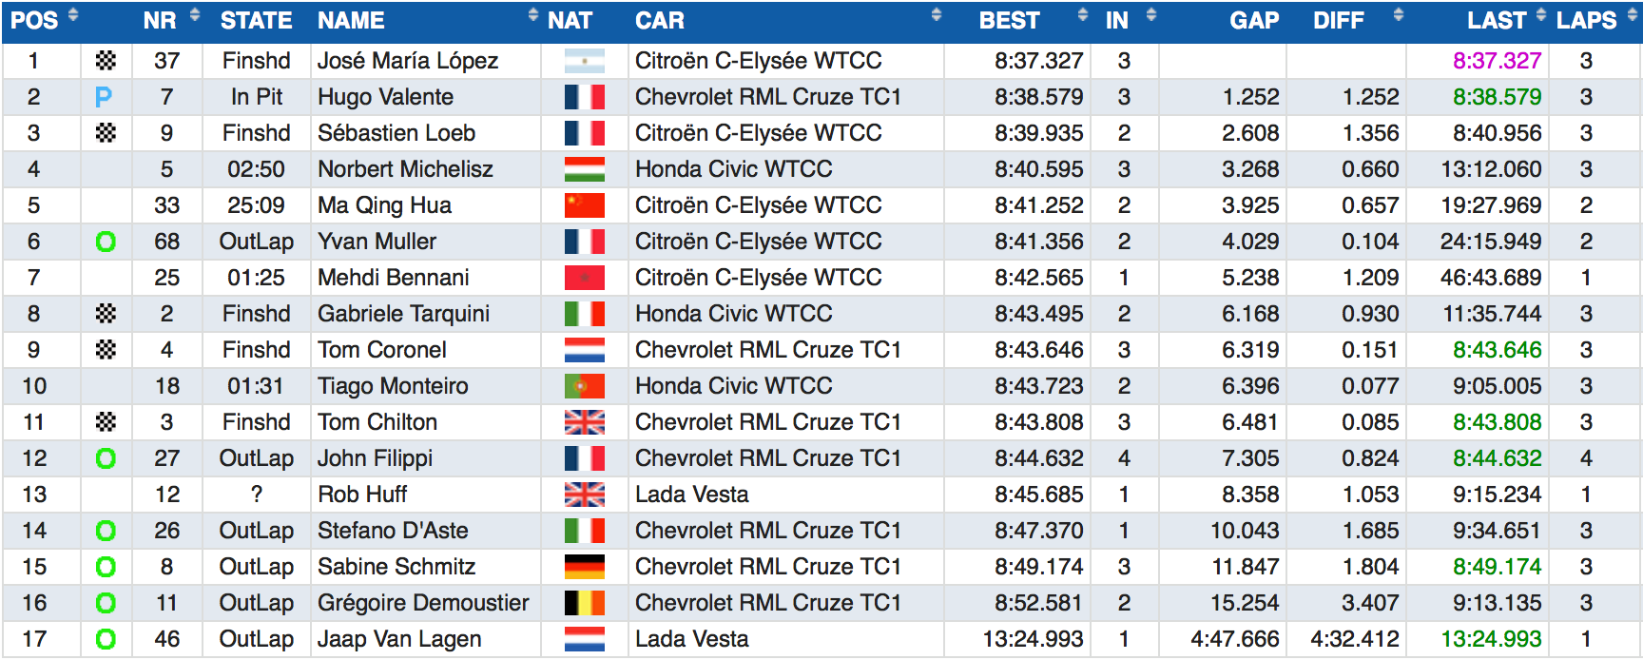This screenshot has width=1643, height=660.
Task: Sort the table by POS column arrows
Action: [x=73, y=15]
